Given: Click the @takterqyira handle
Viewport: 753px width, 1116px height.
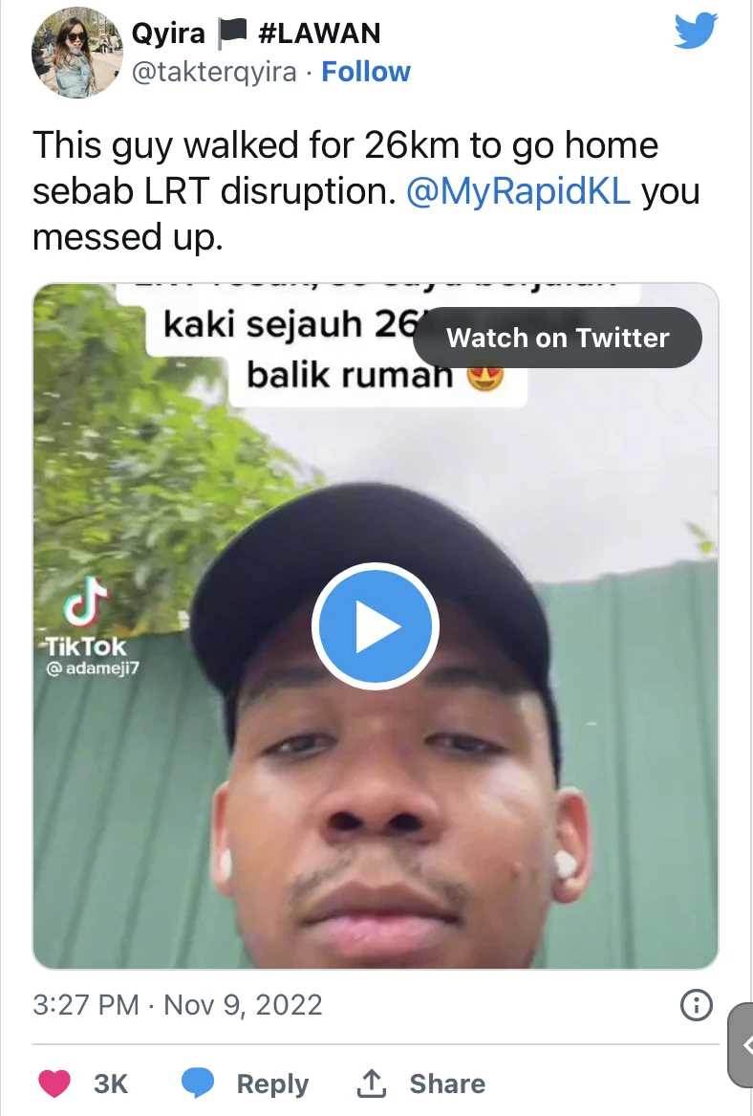Looking at the screenshot, I should (214, 72).
